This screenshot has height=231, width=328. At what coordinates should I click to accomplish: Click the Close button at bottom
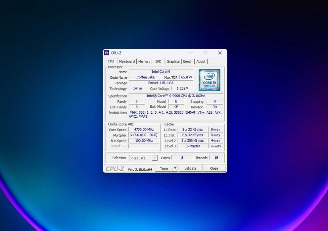214,168
